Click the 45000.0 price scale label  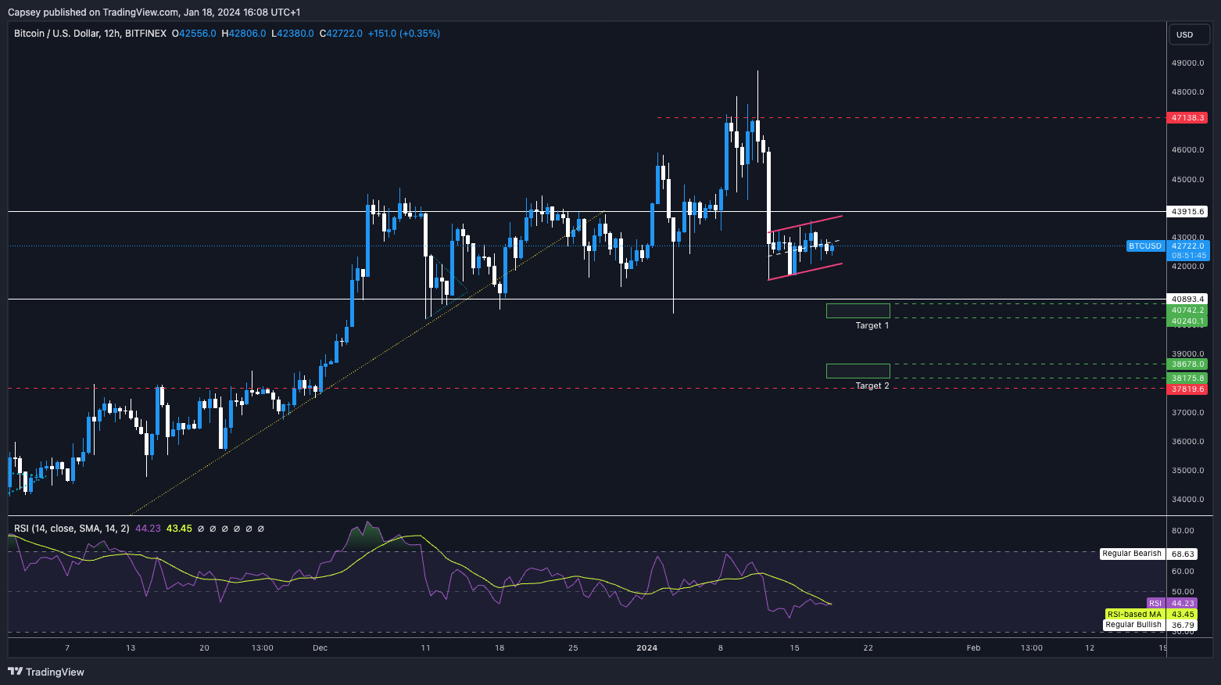coord(1187,179)
